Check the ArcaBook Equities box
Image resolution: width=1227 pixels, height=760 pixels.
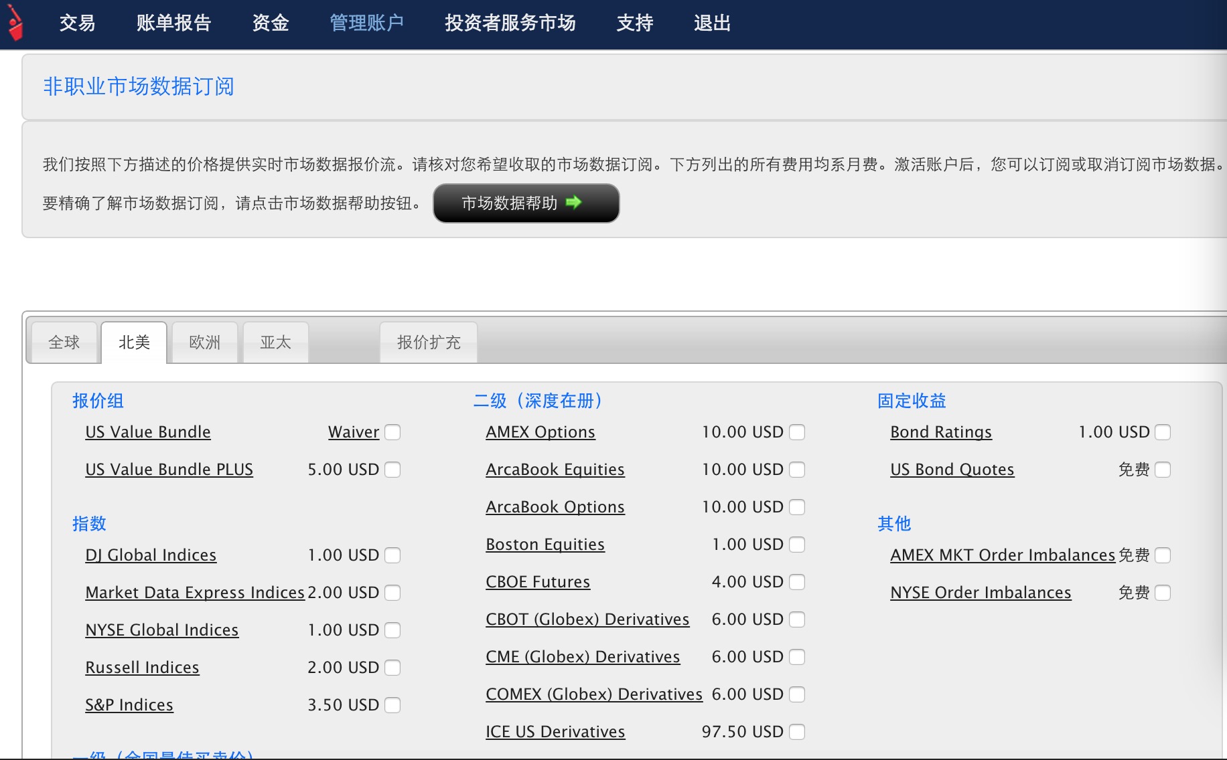point(797,470)
